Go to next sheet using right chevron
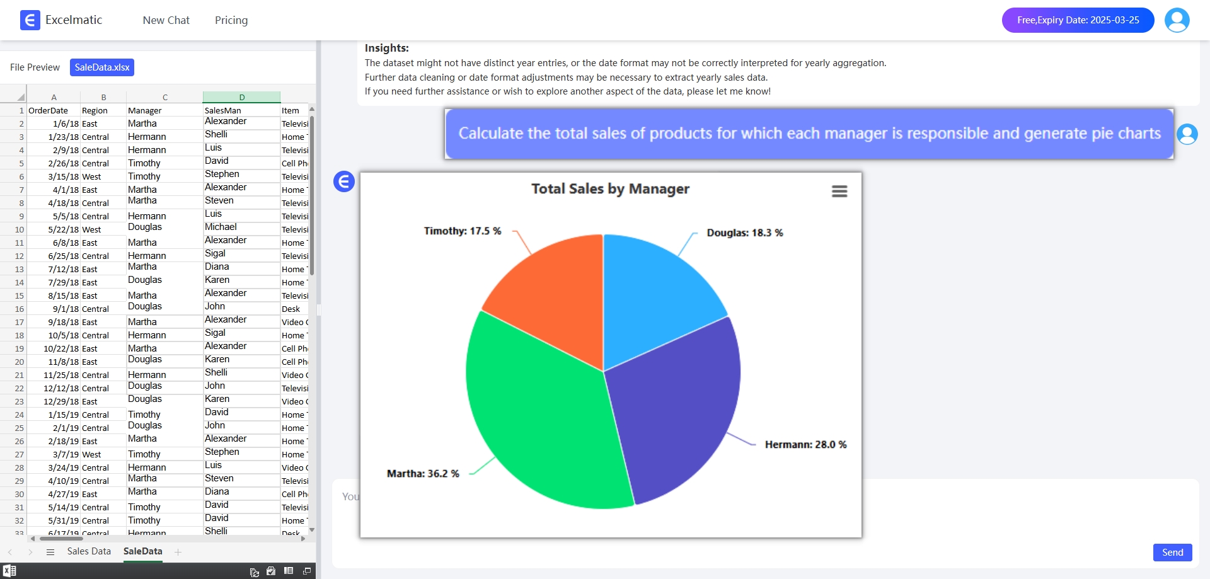The height and width of the screenshot is (579, 1210). (x=30, y=552)
